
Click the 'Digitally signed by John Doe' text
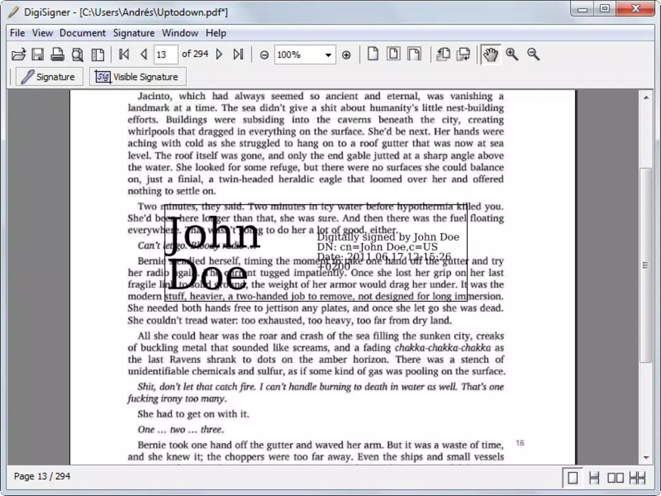(388, 237)
